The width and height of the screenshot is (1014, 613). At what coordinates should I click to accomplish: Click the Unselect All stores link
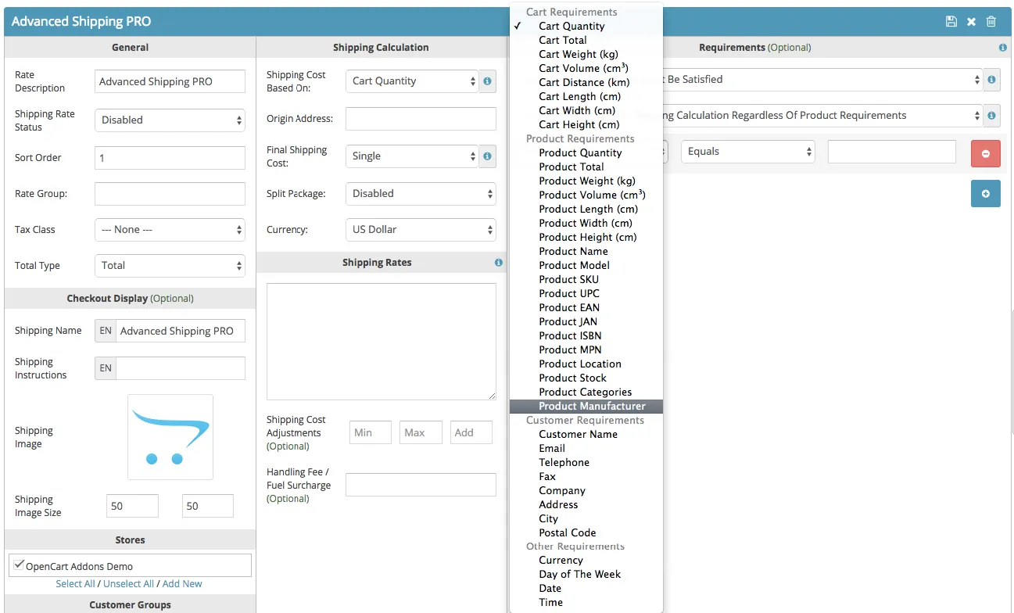[x=128, y=584]
